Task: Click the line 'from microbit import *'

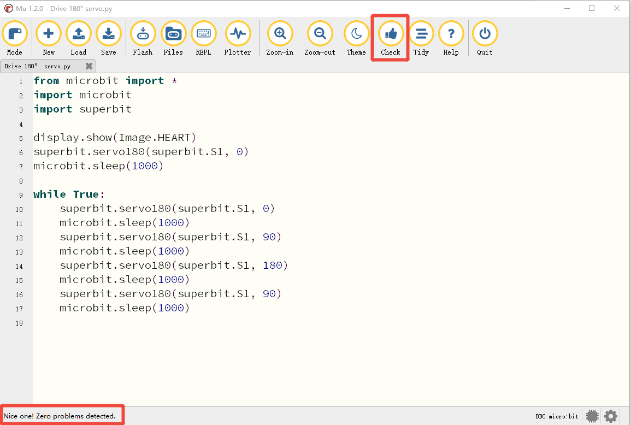Action: (105, 81)
